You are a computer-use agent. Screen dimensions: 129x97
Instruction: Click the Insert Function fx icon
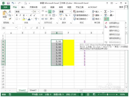coord(37,28)
